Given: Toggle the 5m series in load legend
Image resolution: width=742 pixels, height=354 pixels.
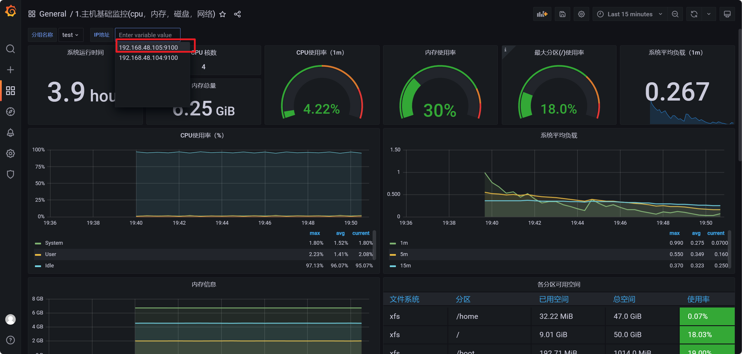Looking at the screenshot, I should pos(404,254).
